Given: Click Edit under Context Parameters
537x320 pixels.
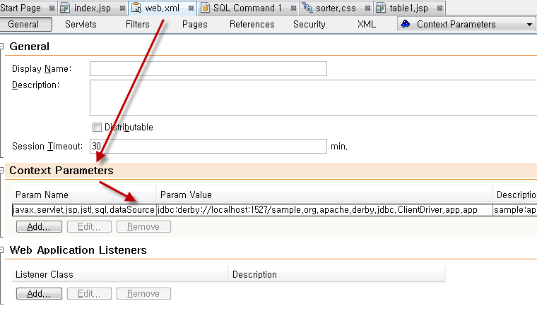Looking at the screenshot, I should pyautogui.click(x=90, y=227).
